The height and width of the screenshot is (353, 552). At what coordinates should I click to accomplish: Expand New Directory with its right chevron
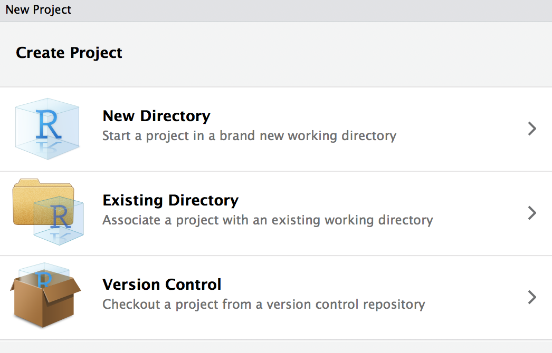pos(532,129)
